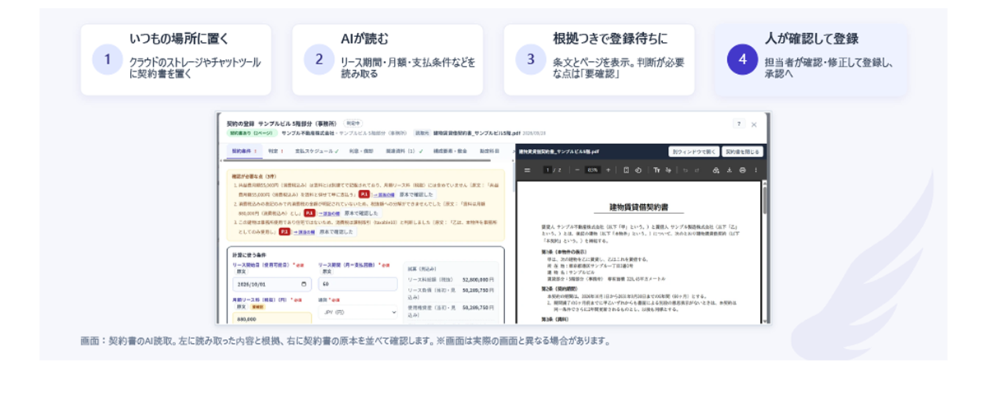Toggle the PDF viewer sidebar hamburger icon
The height and width of the screenshot is (395, 987).
pos(527,170)
